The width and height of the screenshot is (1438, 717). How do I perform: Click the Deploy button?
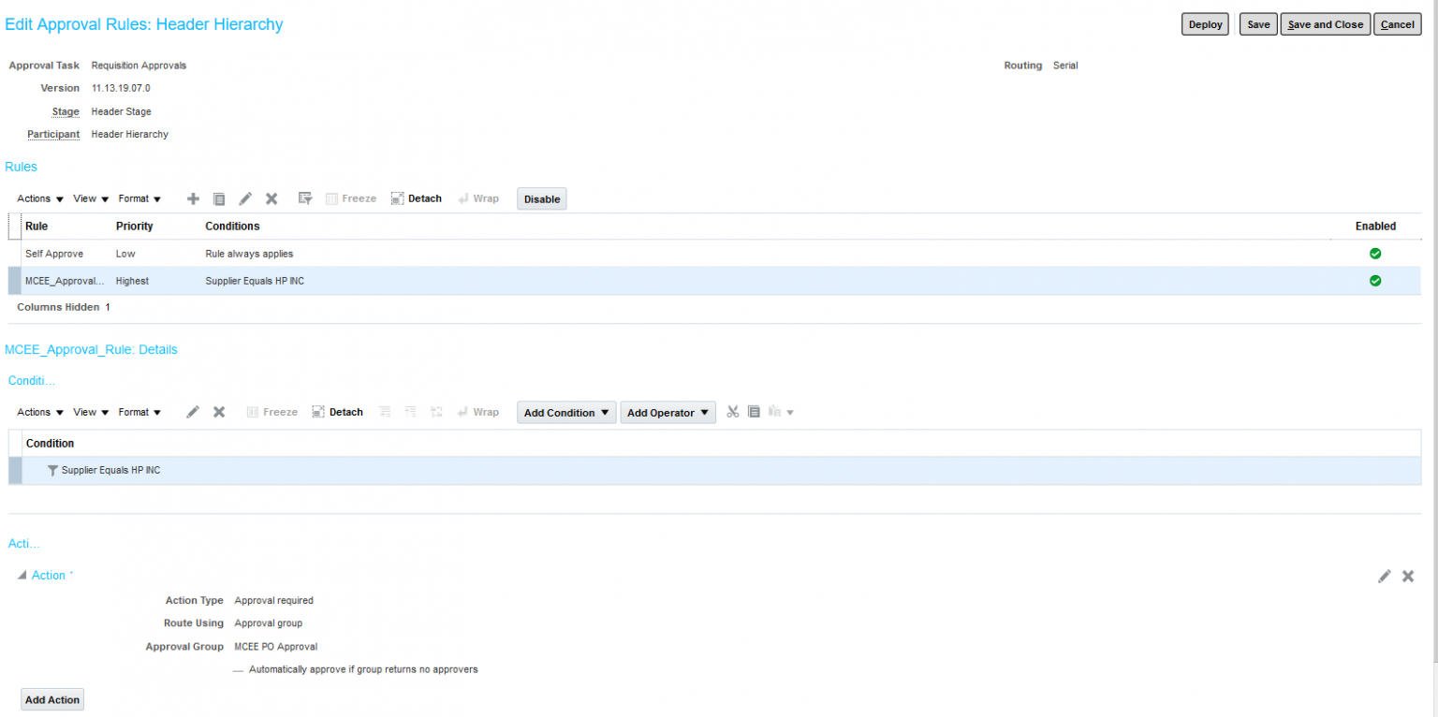(1205, 23)
